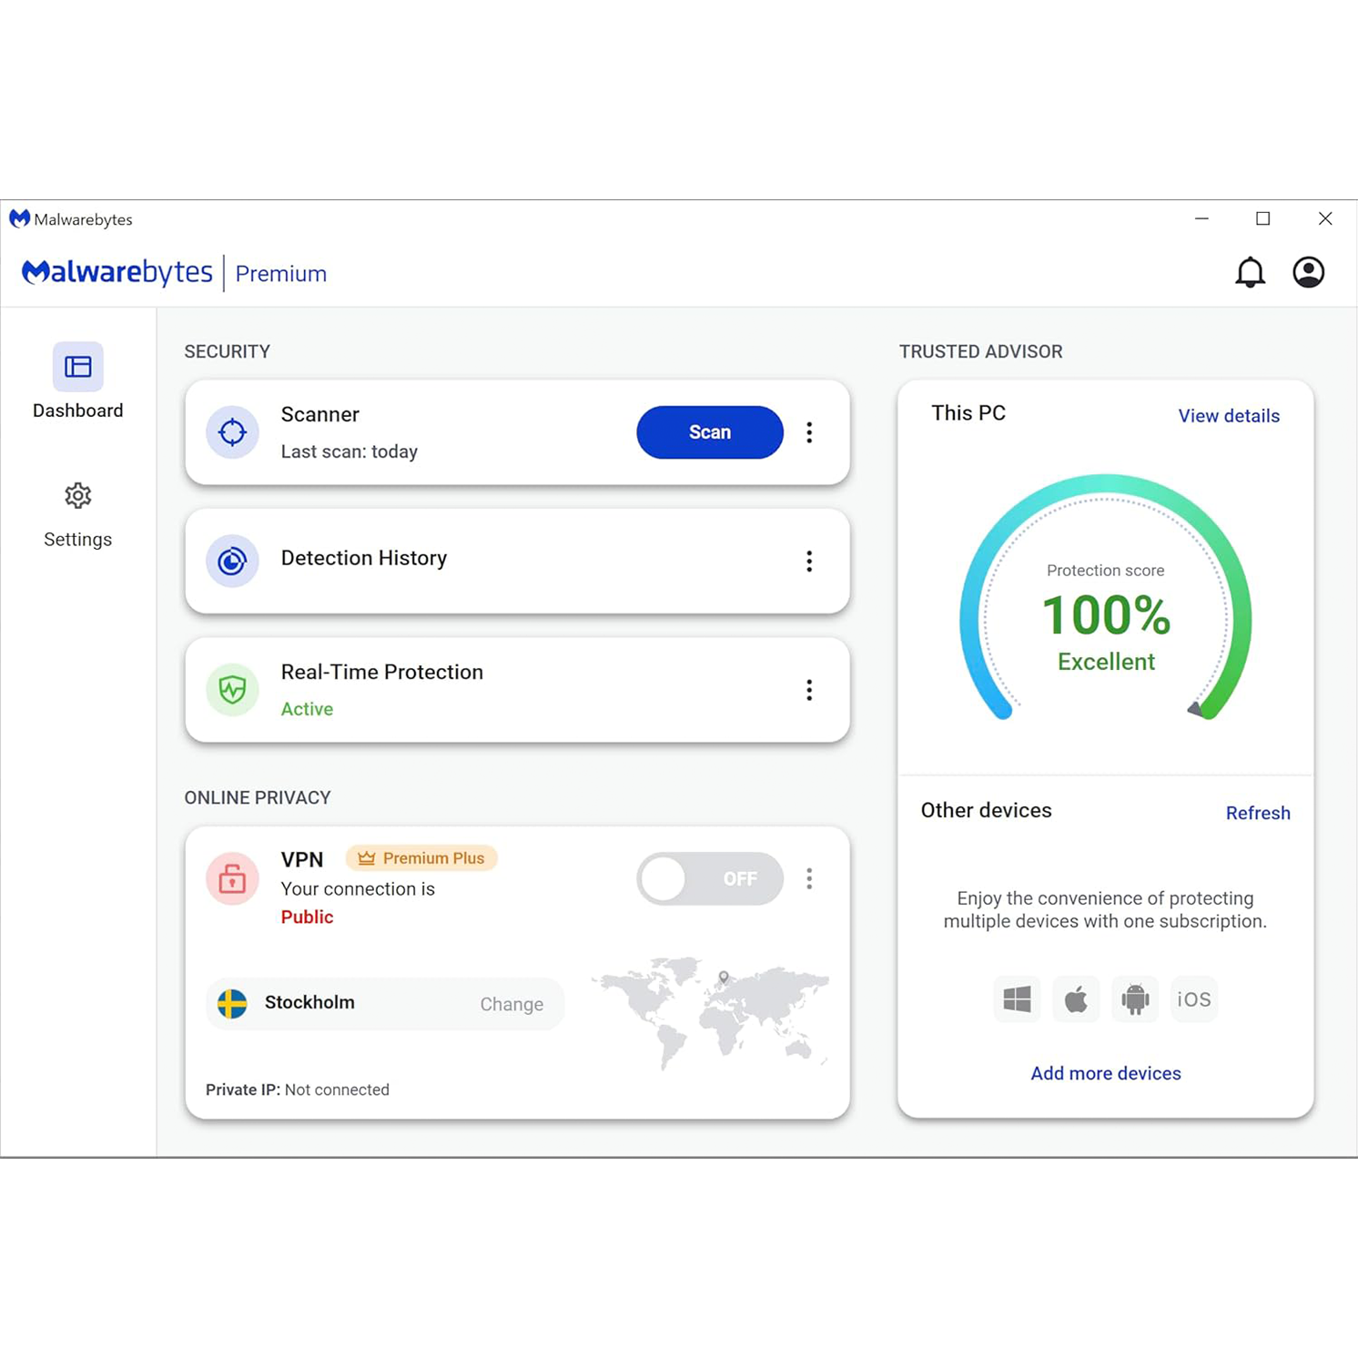The width and height of the screenshot is (1358, 1358).
Task: Open Scanner options menu
Action: coord(809,432)
